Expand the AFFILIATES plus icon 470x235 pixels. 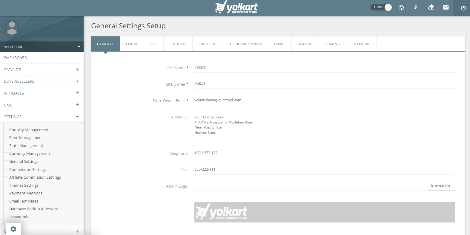click(x=77, y=93)
